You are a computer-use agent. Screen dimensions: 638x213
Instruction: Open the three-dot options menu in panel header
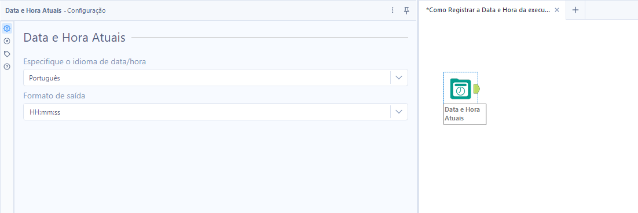click(x=393, y=10)
